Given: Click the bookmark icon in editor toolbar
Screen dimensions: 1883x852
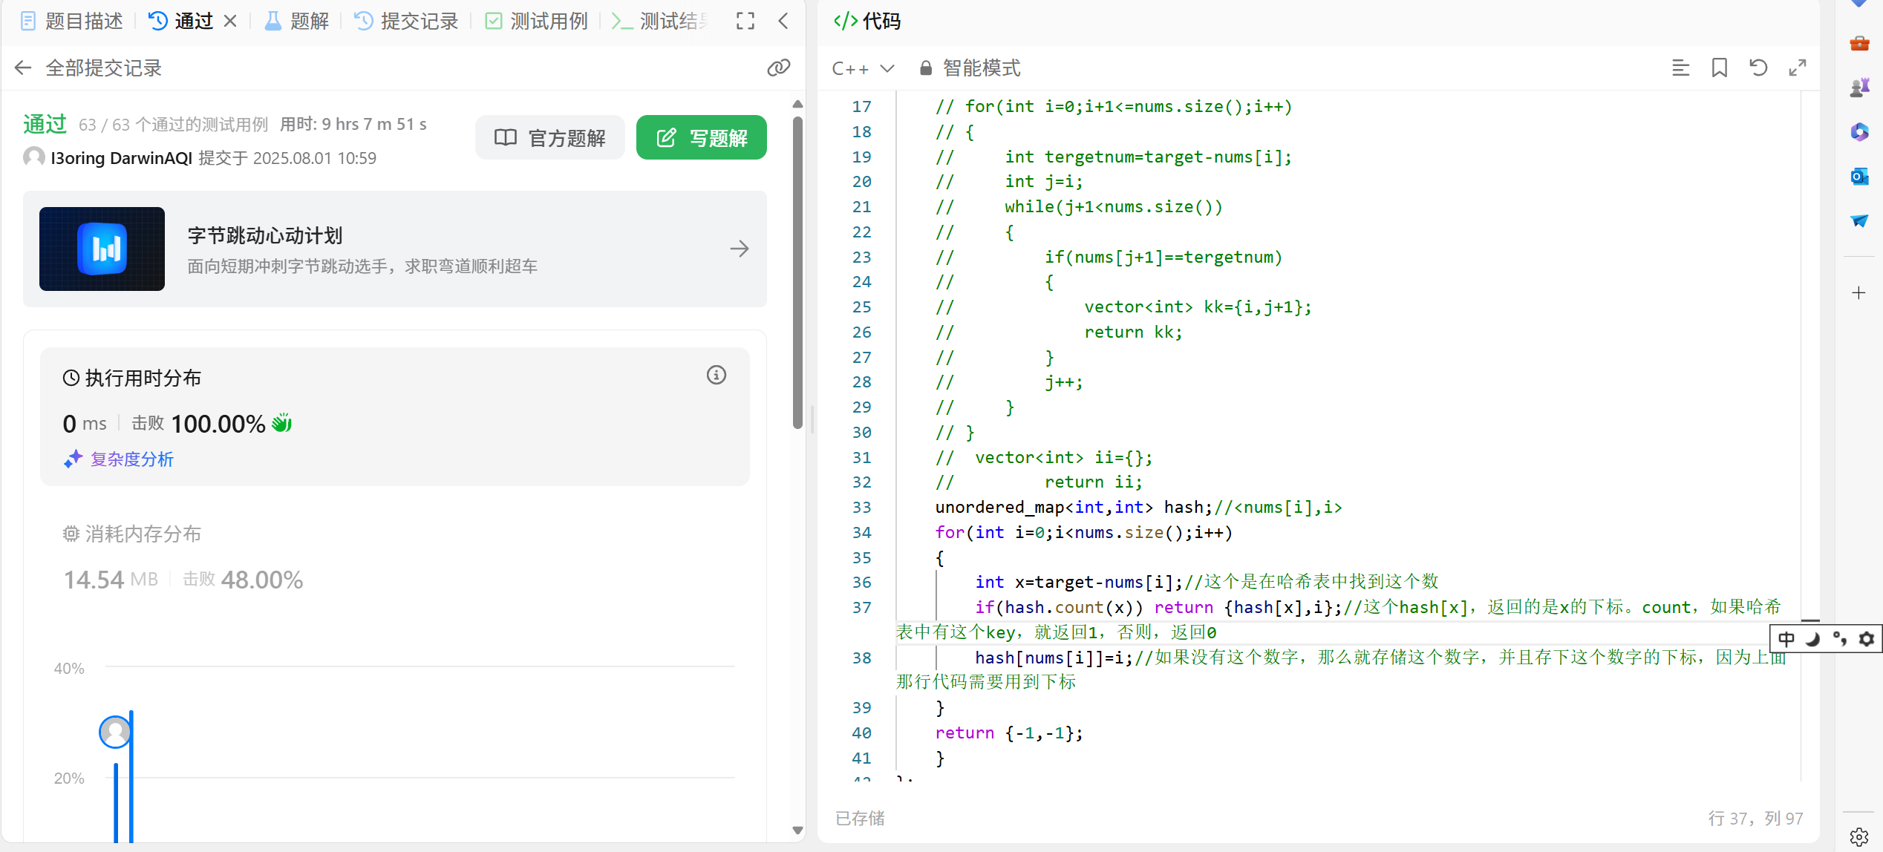Looking at the screenshot, I should click(1720, 68).
